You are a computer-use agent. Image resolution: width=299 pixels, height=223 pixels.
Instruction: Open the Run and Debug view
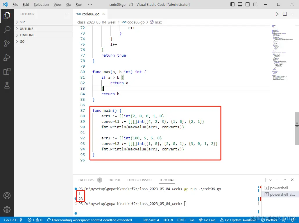[x=7, y=57]
